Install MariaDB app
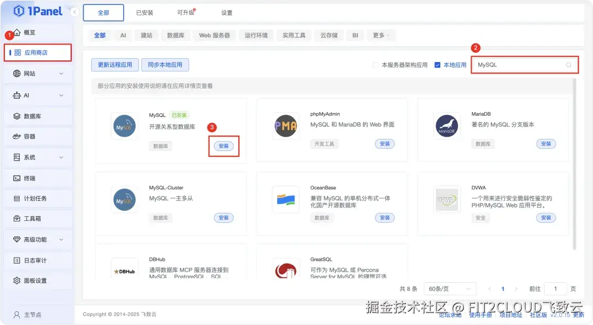Viewport: 593px width, 325px height. point(546,144)
